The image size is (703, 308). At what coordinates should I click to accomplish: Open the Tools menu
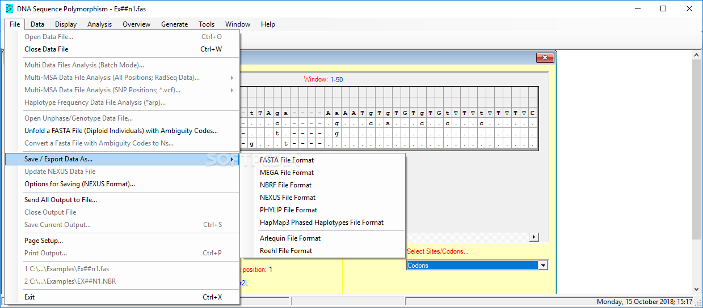click(207, 24)
